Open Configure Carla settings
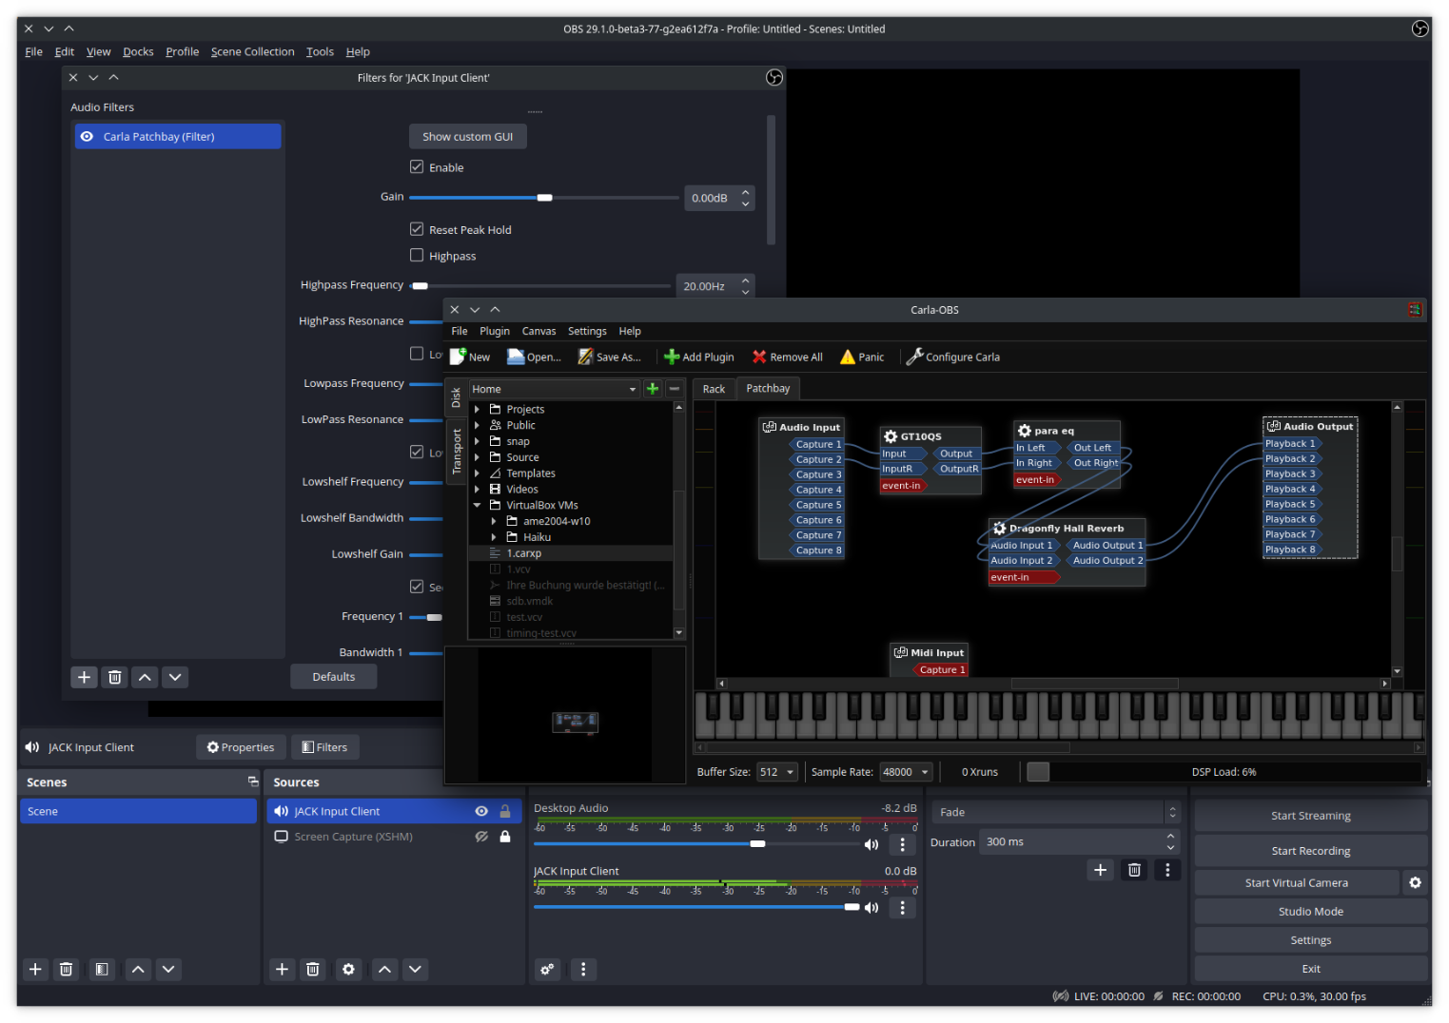The width and height of the screenshot is (1449, 1023). (953, 357)
